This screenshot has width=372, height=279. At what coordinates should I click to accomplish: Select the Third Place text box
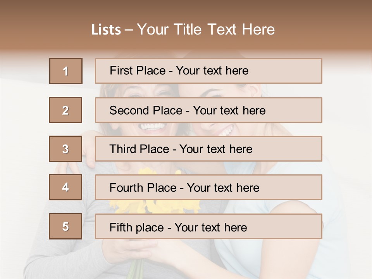point(208,149)
